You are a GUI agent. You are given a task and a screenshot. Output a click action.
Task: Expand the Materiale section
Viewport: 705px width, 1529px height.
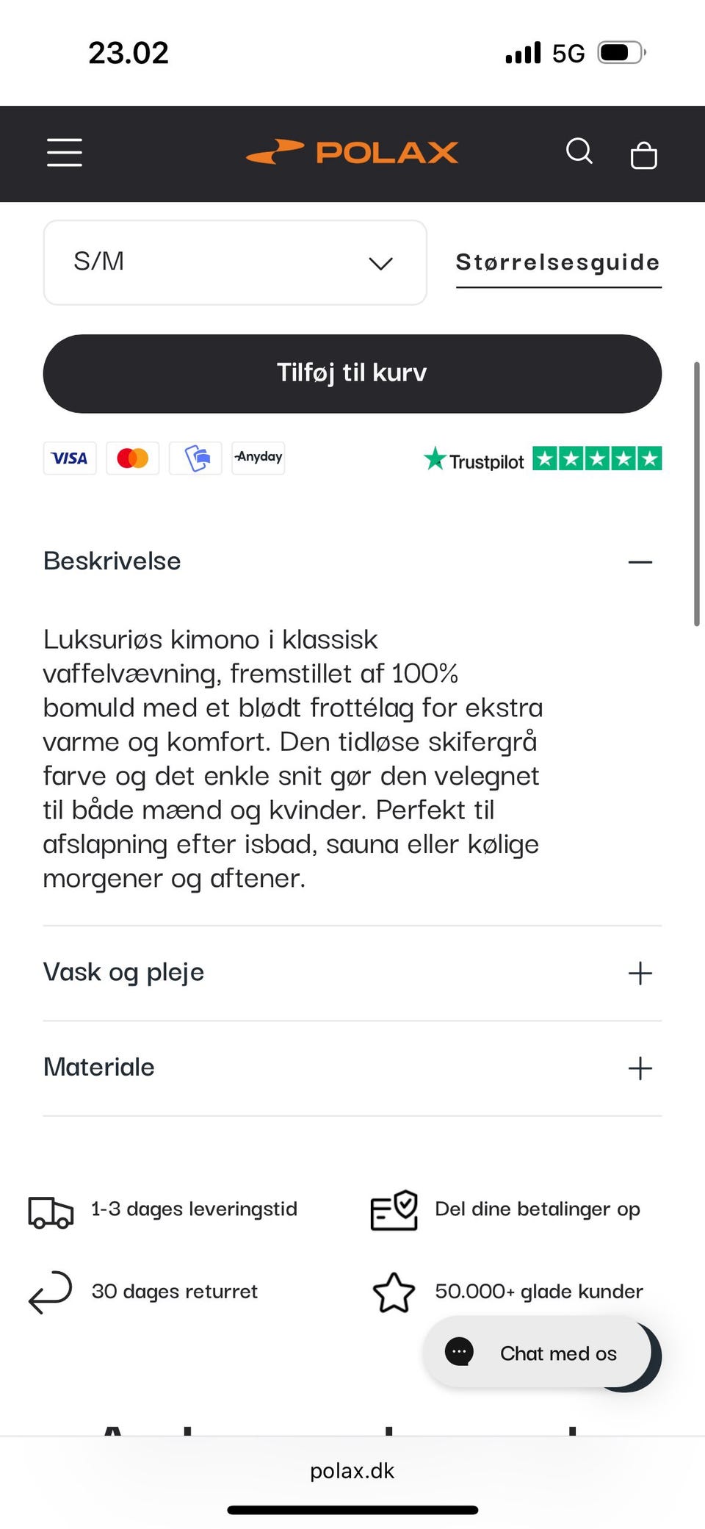(x=640, y=1068)
